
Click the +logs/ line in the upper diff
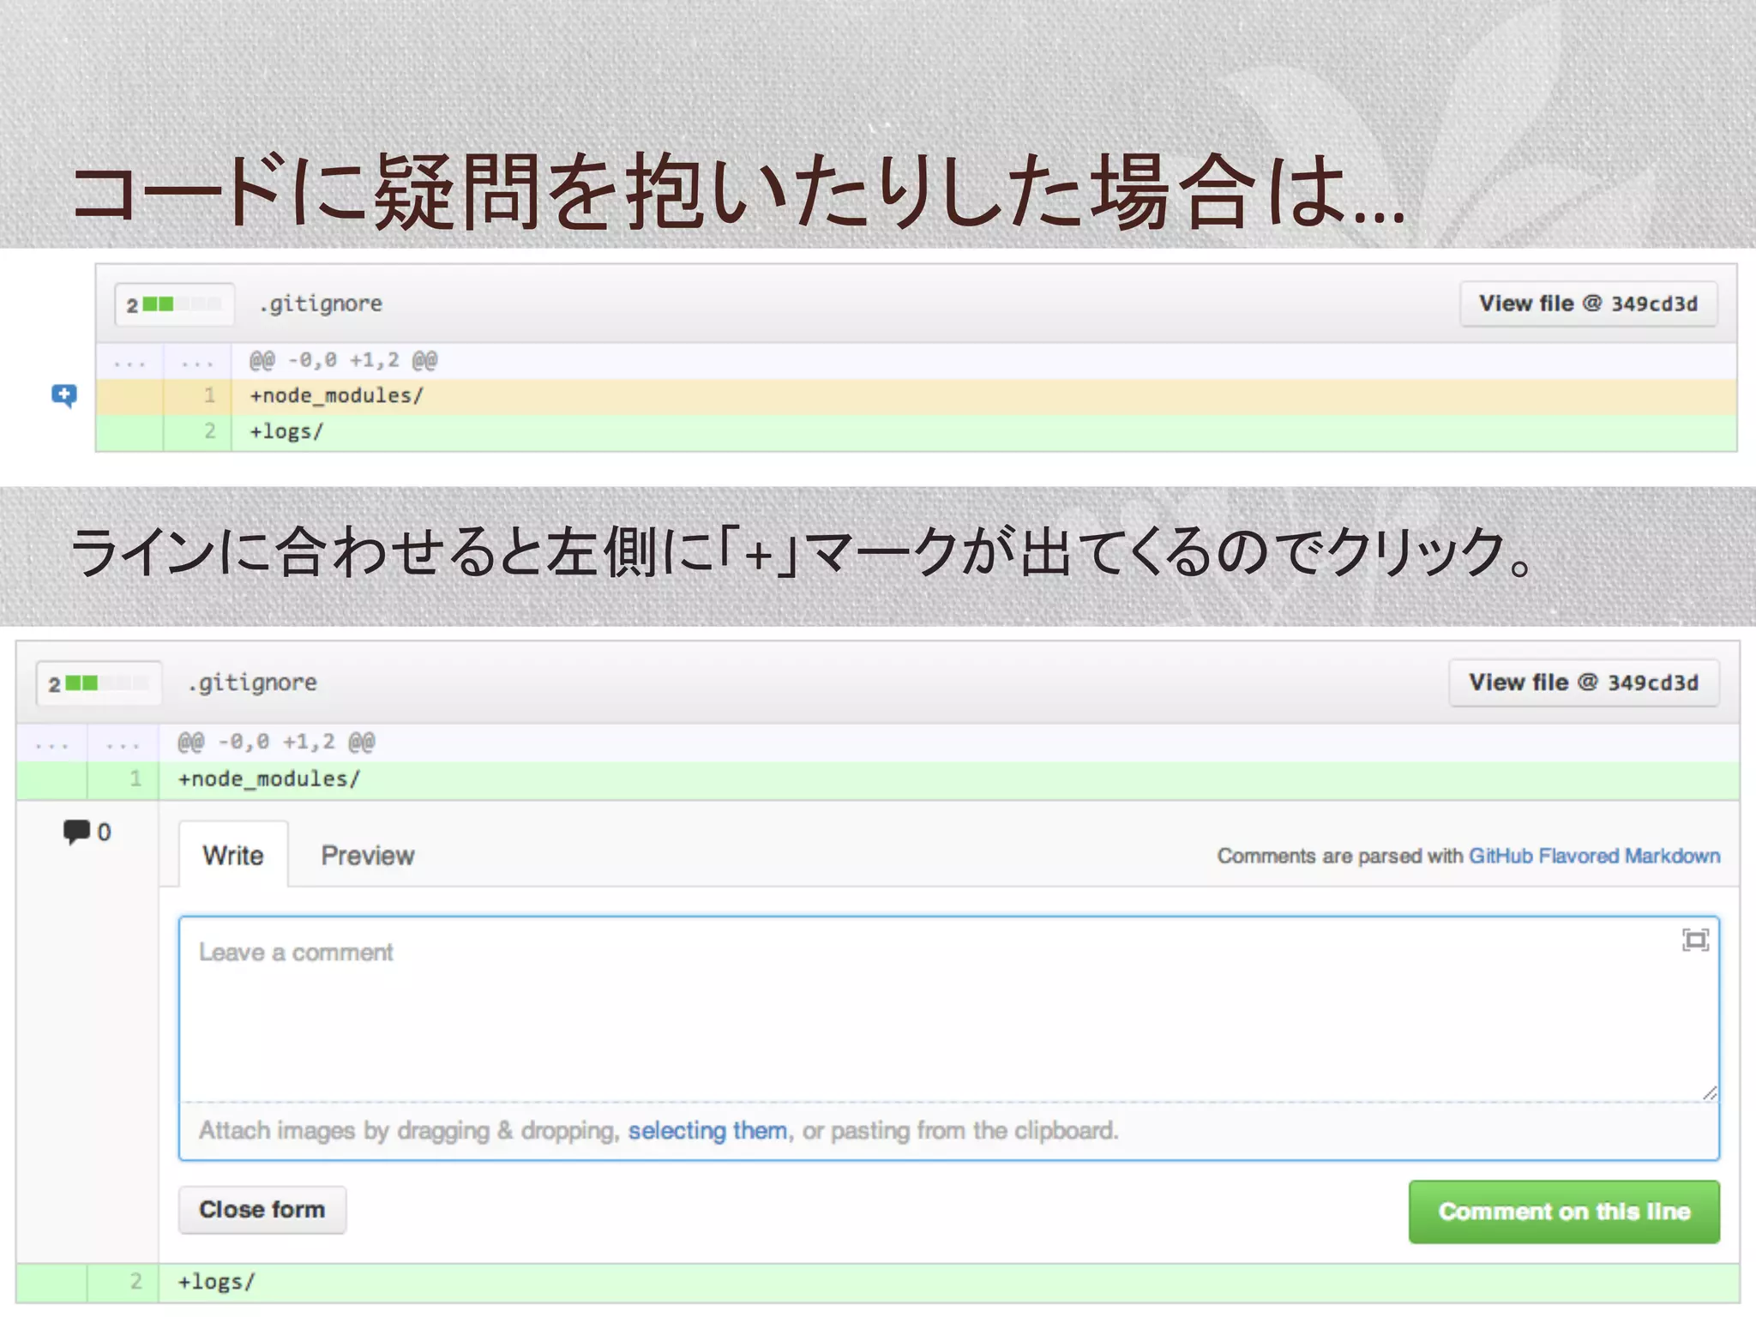coord(916,432)
